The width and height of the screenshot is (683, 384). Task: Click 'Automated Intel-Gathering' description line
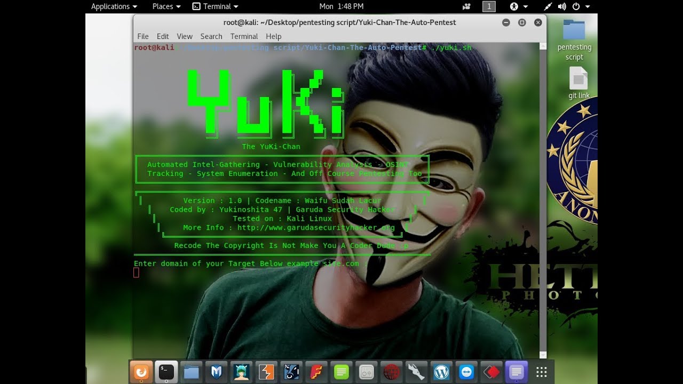(278, 165)
